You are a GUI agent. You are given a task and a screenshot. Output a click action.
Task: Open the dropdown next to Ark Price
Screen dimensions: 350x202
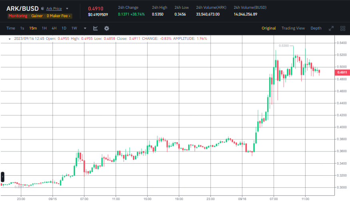tap(67, 9)
